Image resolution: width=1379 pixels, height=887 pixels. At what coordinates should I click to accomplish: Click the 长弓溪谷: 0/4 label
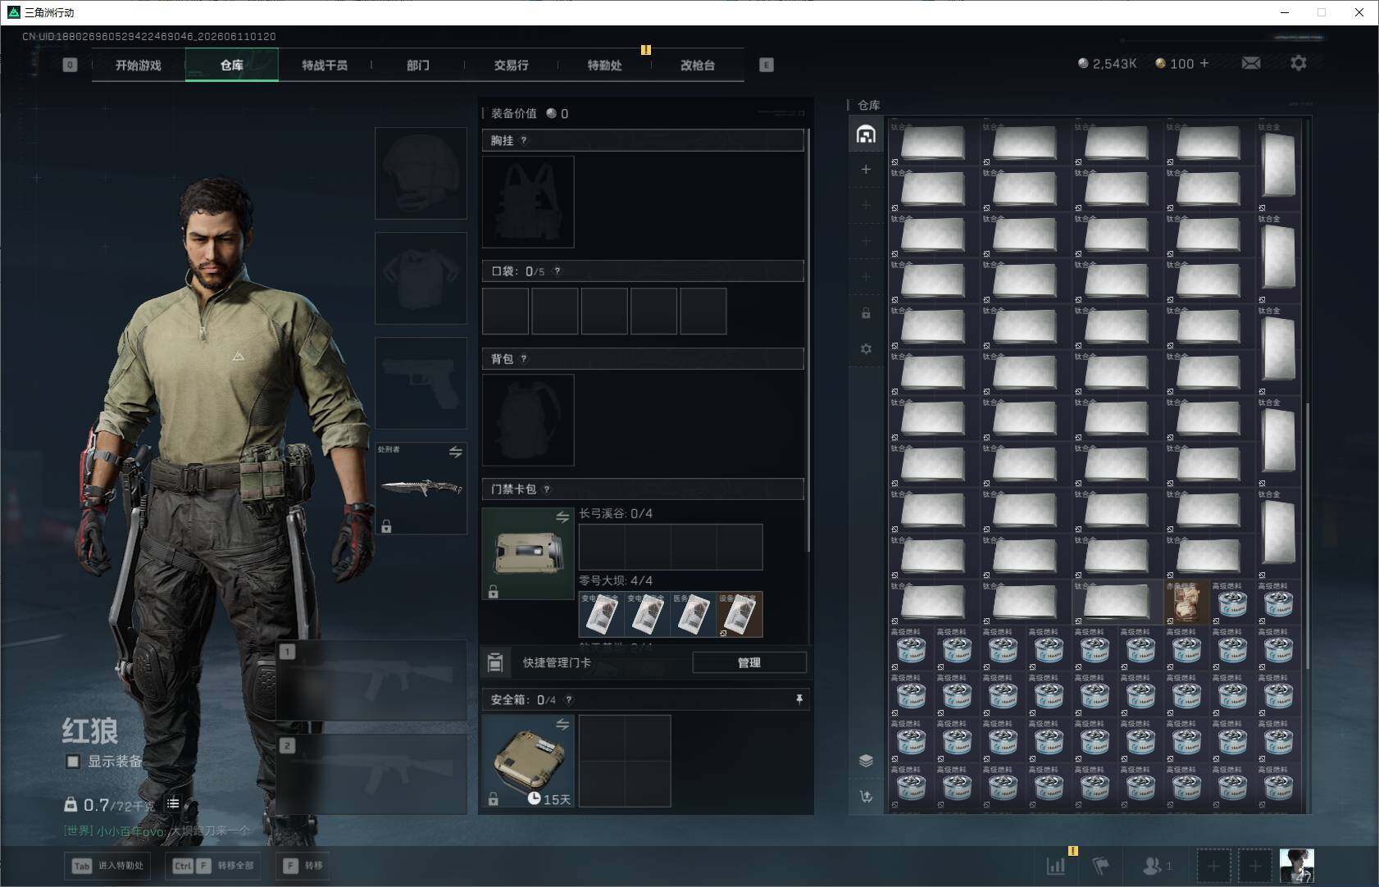(616, 513)
